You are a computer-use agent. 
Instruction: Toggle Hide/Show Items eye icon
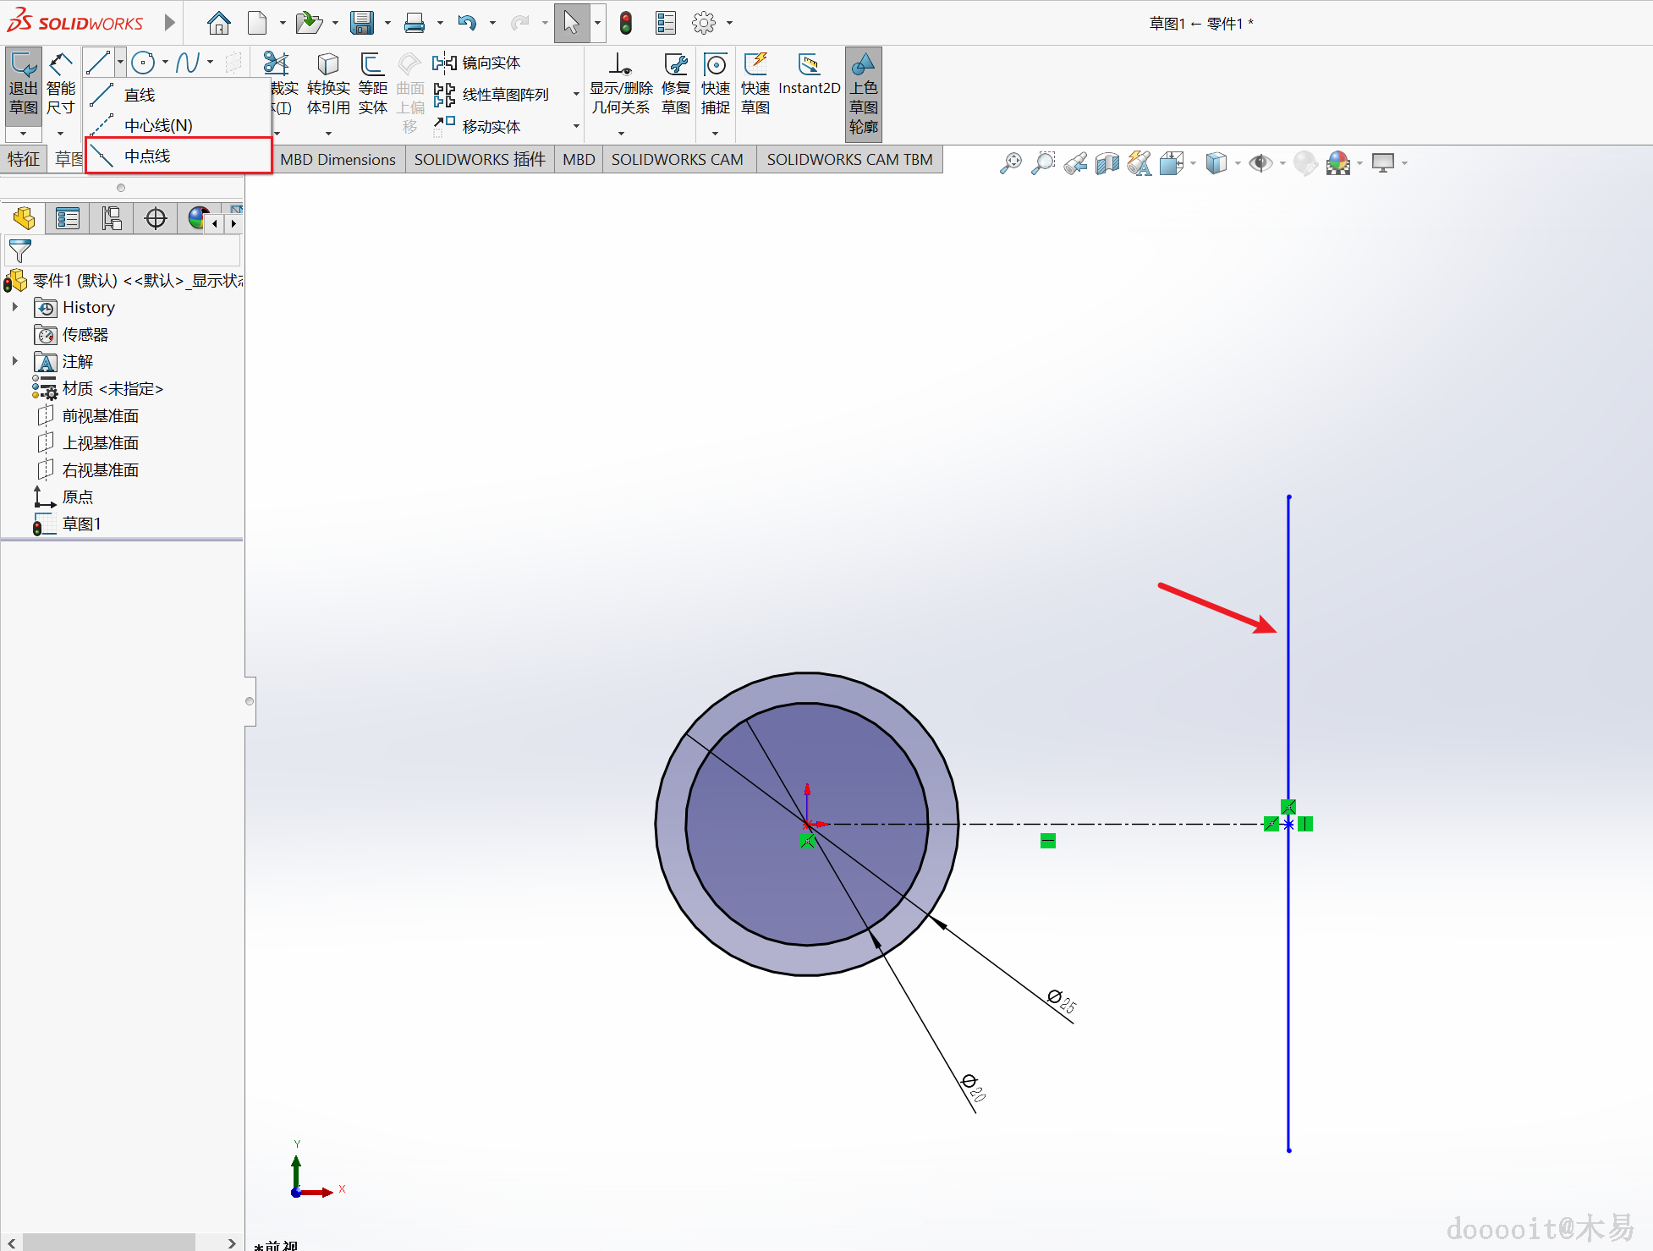(x=1260, y=162)
